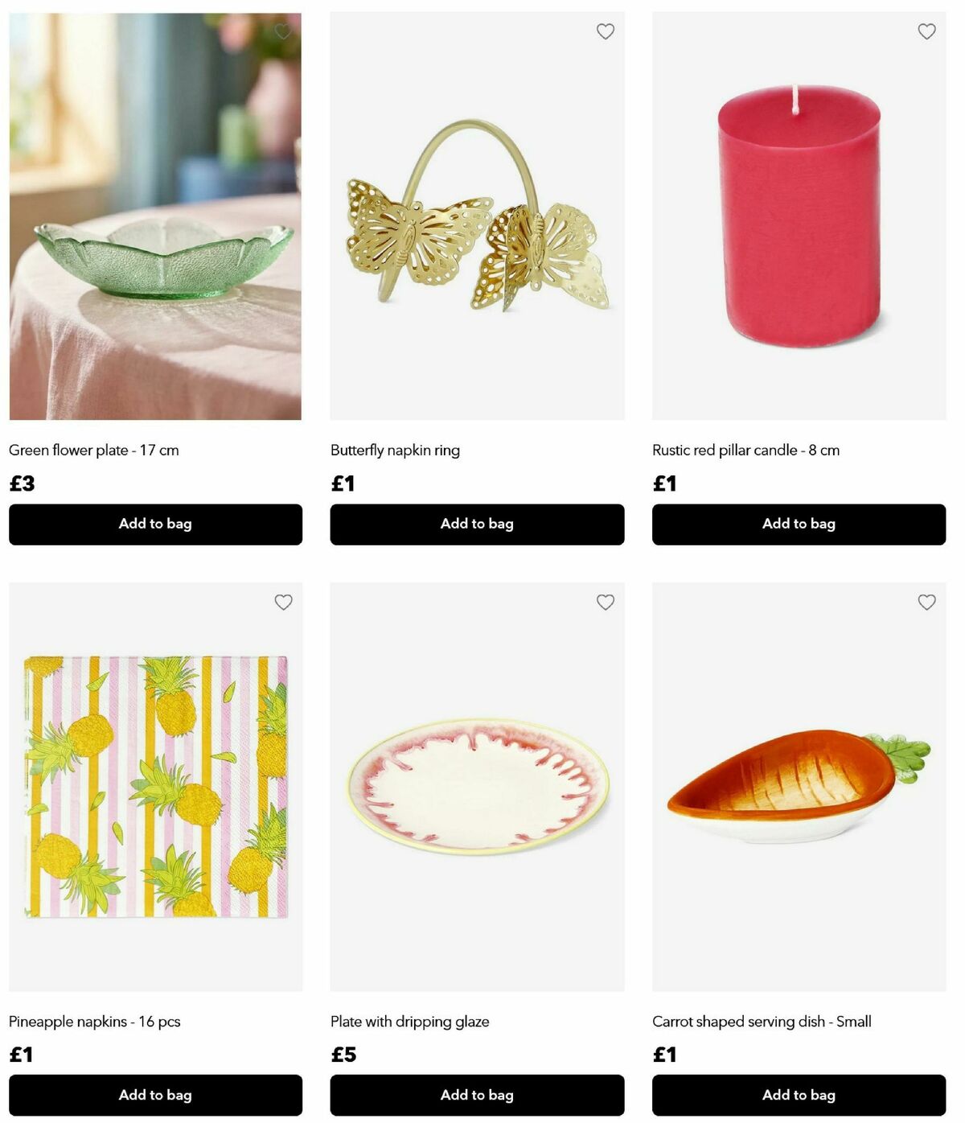965x1123 pixels.
Task: Open the 'Green flower plate - 17 cm' title link
Action: [x=94, y=450]
